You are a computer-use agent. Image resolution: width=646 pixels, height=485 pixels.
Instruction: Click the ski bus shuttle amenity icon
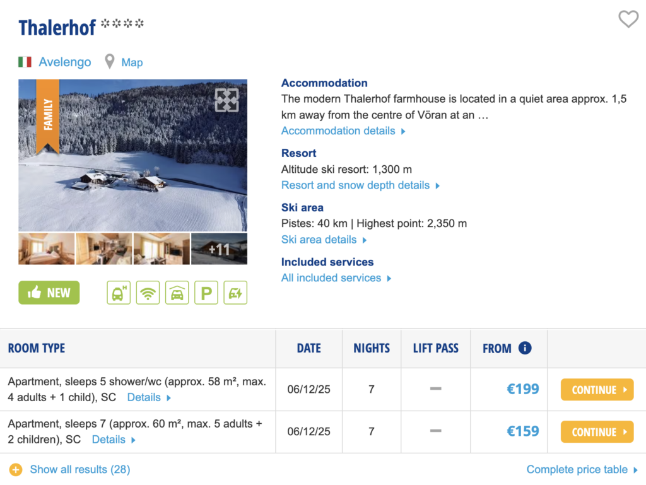pos(119,293)
